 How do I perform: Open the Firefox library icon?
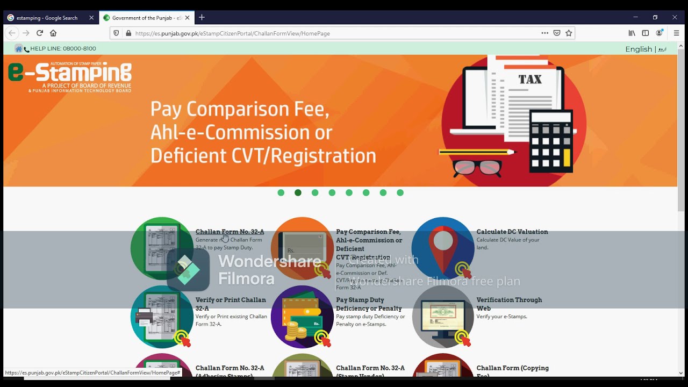(x=632, y=33)
